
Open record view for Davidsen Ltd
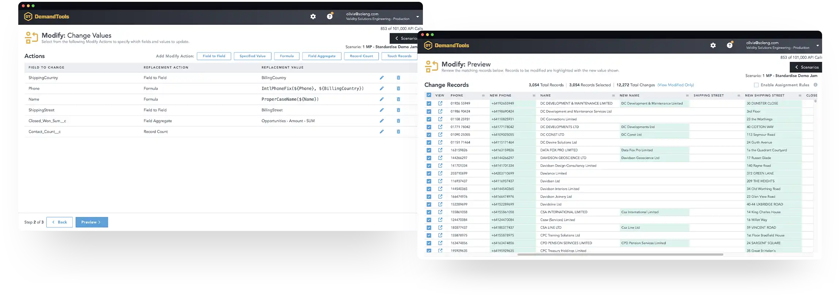pos(440,181)
